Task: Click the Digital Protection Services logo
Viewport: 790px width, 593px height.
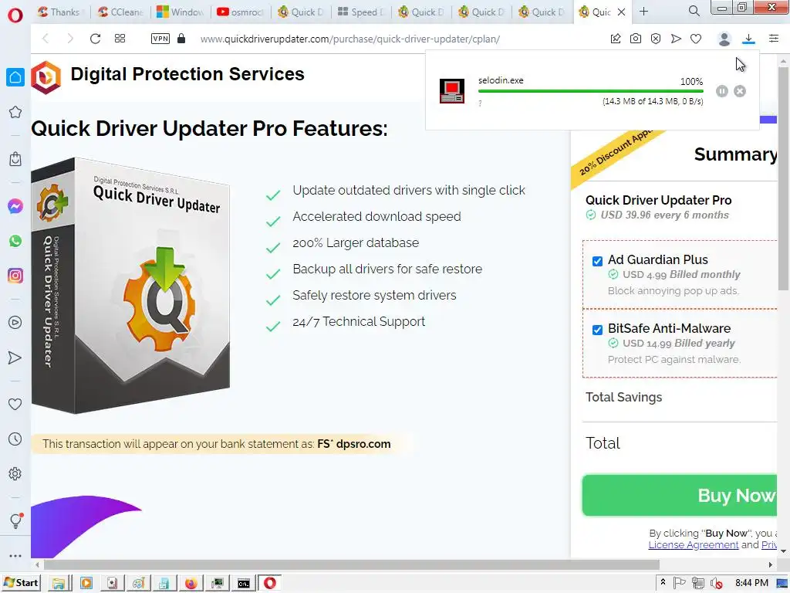Action: pyautogui.click(x=46, y=77)
